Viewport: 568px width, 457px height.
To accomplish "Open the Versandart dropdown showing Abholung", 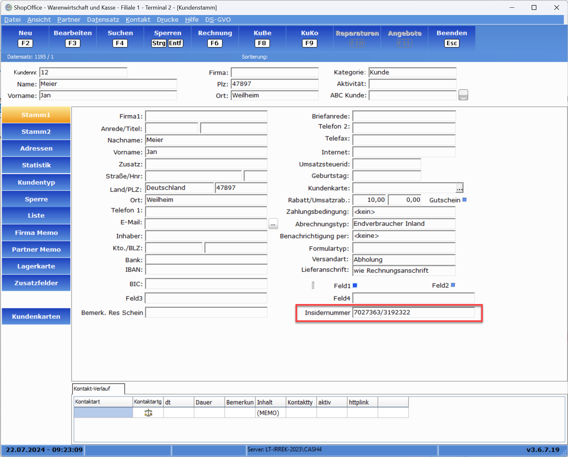I will pyautogui.click(x=404, y=259).
